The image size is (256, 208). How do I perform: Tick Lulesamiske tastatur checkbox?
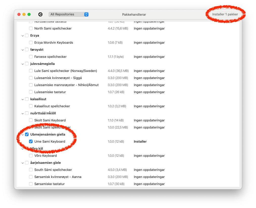pos(31,92)
